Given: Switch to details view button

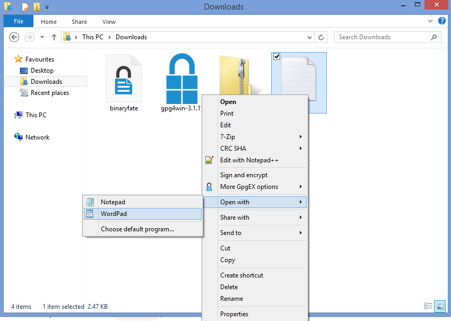Looking at the screenshot, I should coord(428,306).
